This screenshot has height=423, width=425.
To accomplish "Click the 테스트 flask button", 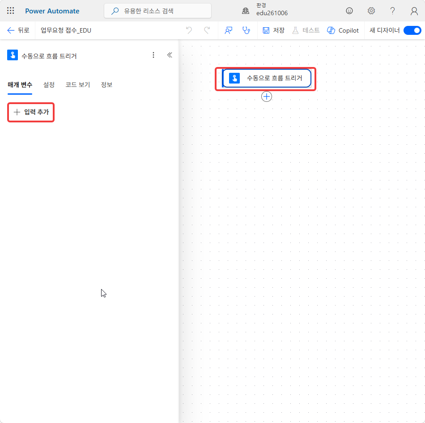I will coord(306,30).
